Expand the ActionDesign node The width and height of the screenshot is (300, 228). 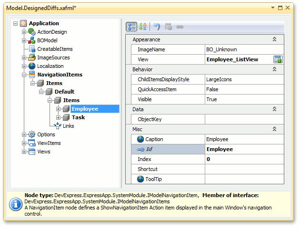[x=24, y=32]
